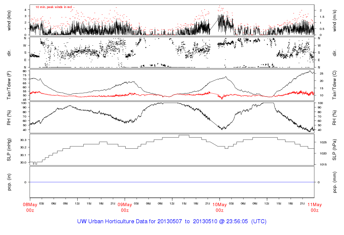Click the 'SLP (inHg)' axis label
This screenshot has height=235, width=344.
tap(9, 150)
